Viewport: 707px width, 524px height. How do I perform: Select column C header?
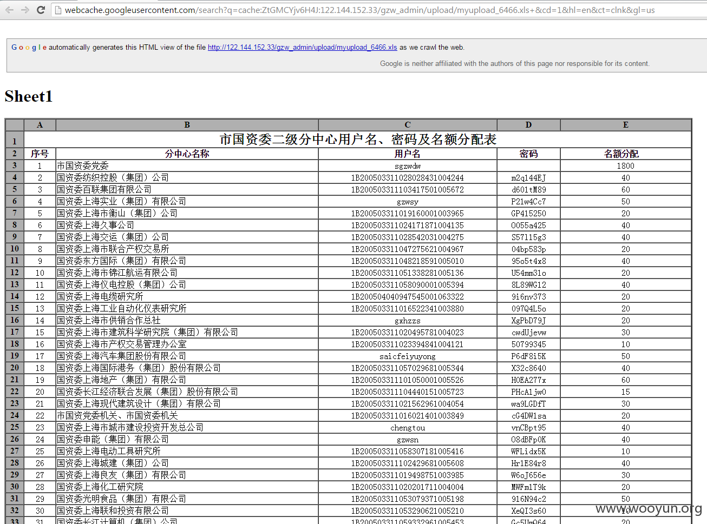point(408,125)
